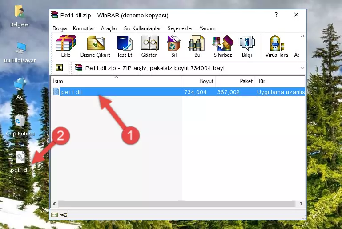
Task: Click the Dizine Çıkart extract icon
Action: [95, 46]
